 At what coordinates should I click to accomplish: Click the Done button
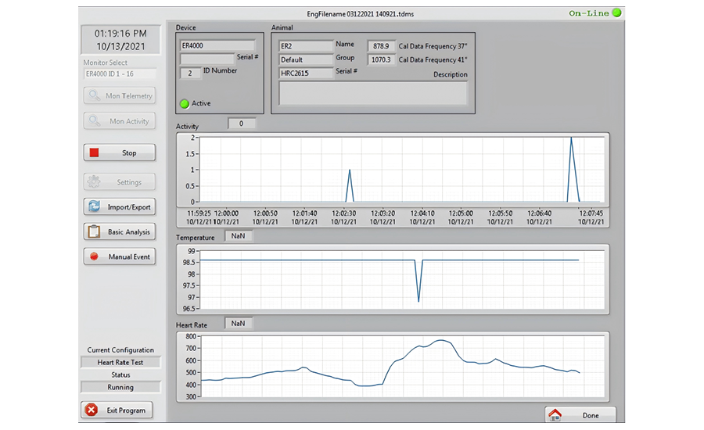580,414
